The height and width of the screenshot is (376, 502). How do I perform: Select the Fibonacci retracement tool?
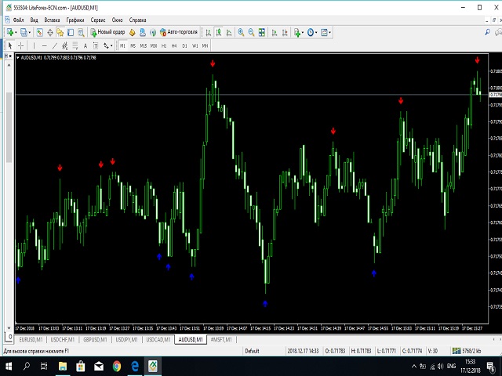click(x=75, y=46)
